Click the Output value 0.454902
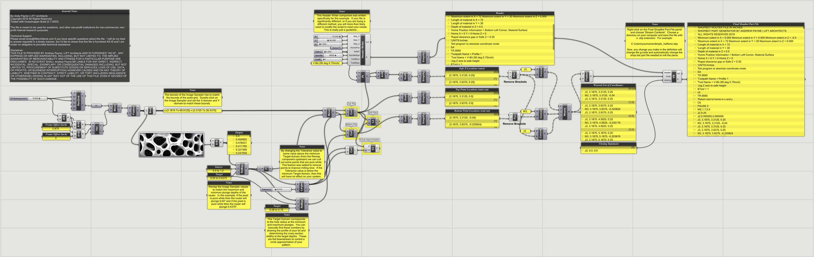Viewport: 814px width, 257px height. point(241,140)
